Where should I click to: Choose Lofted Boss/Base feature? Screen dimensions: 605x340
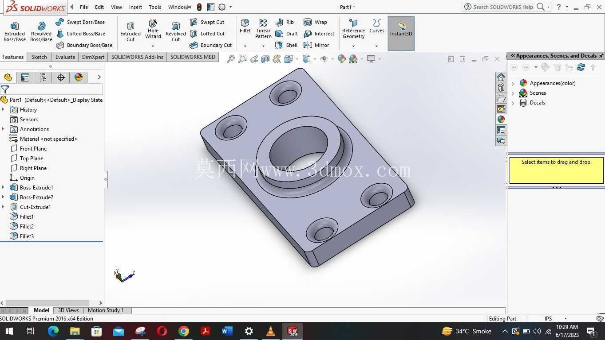click(80, 34)
